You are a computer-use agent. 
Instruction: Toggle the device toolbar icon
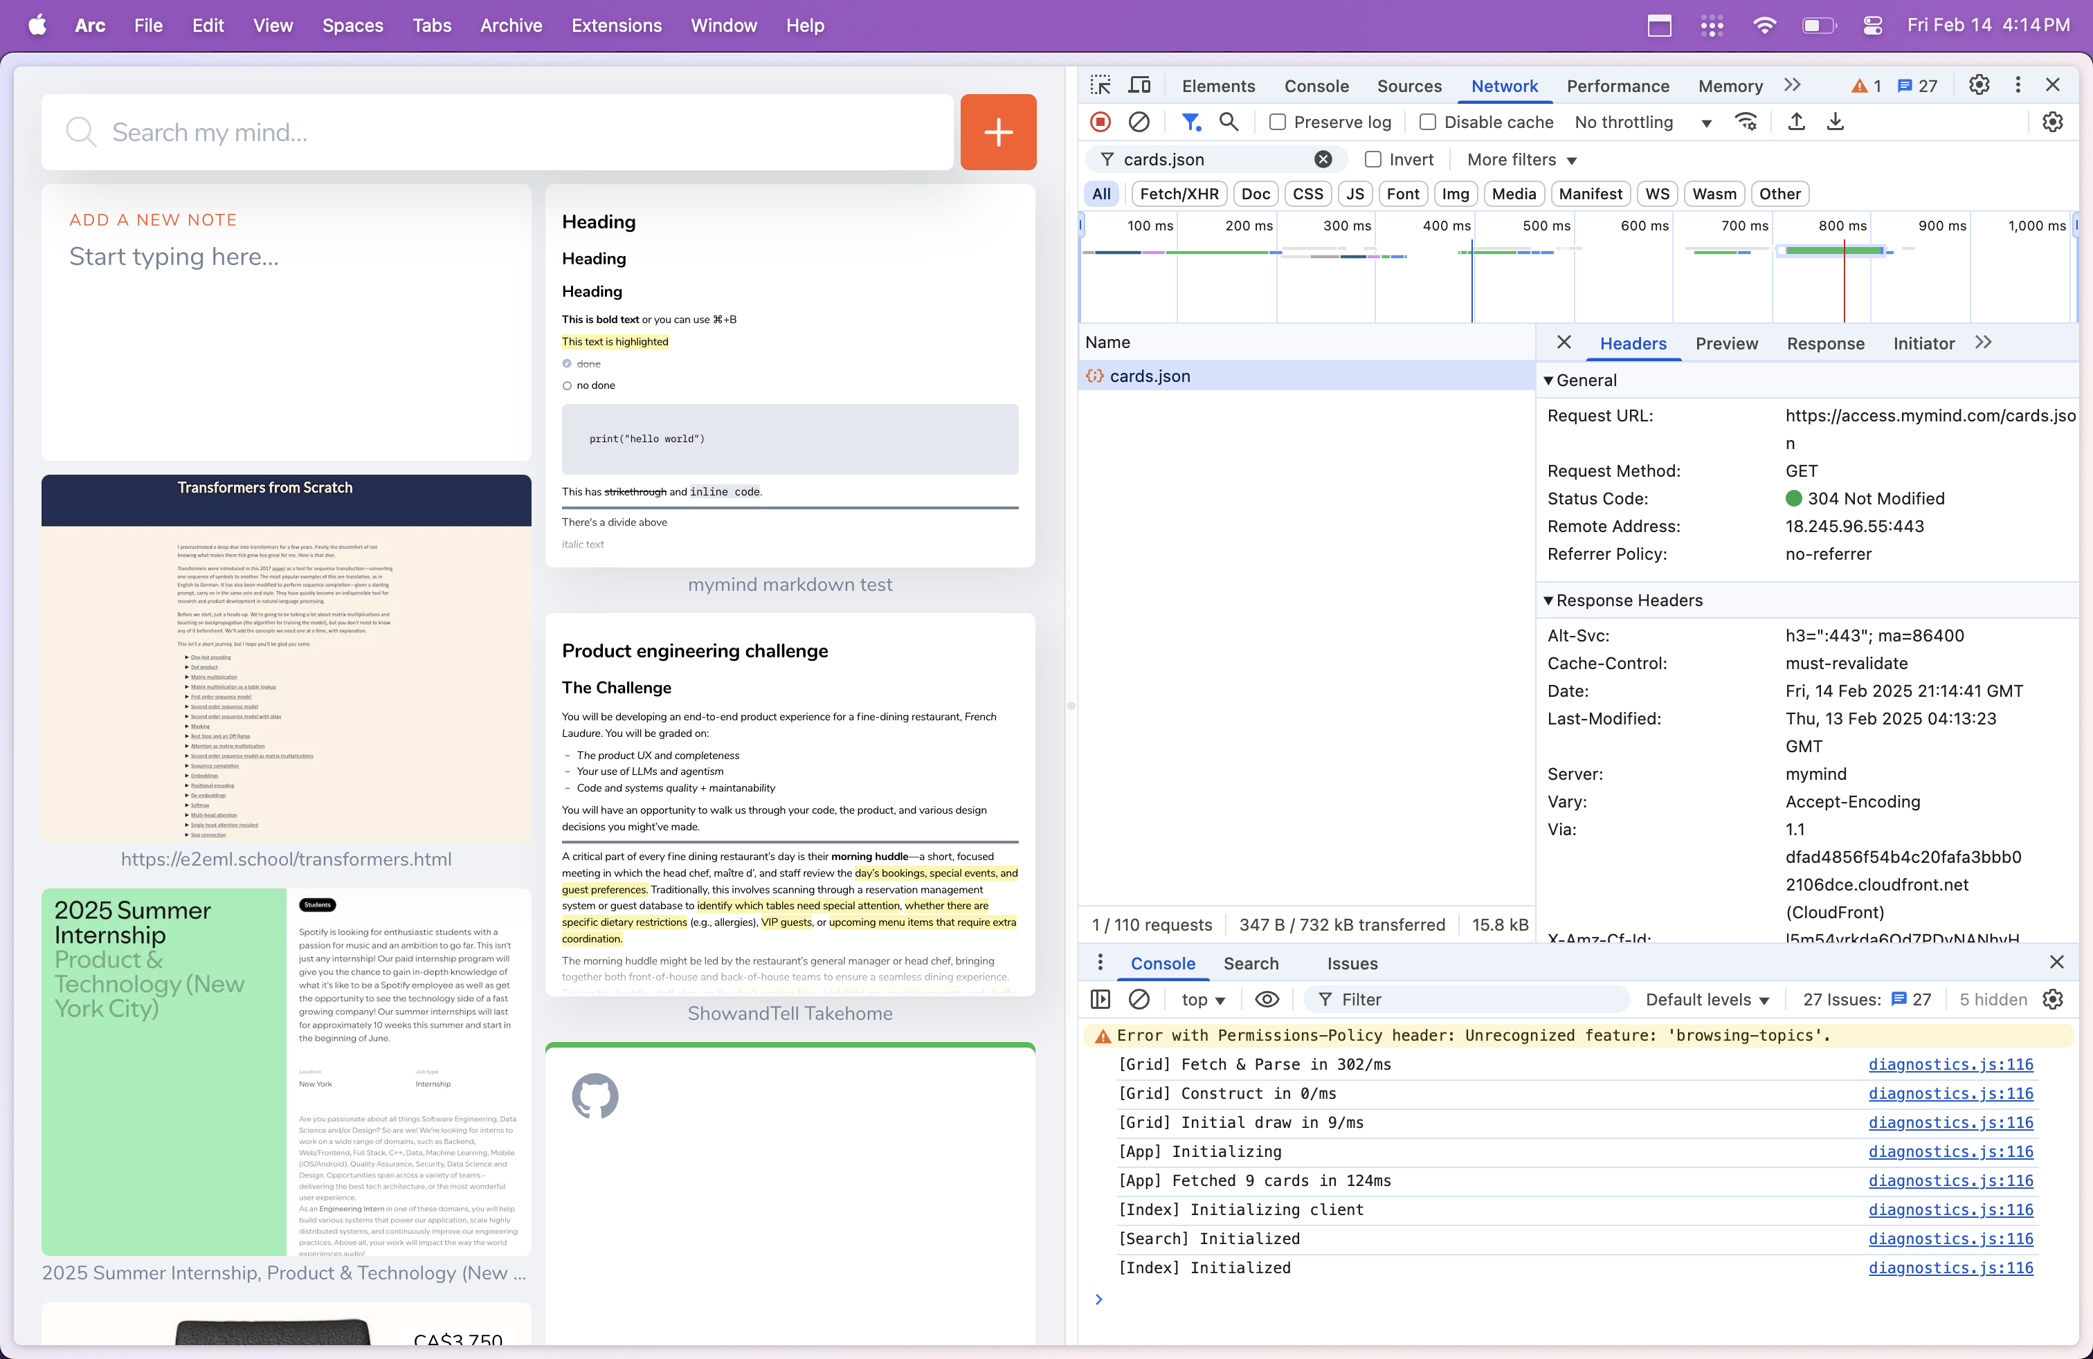(x=1140, y=85)
